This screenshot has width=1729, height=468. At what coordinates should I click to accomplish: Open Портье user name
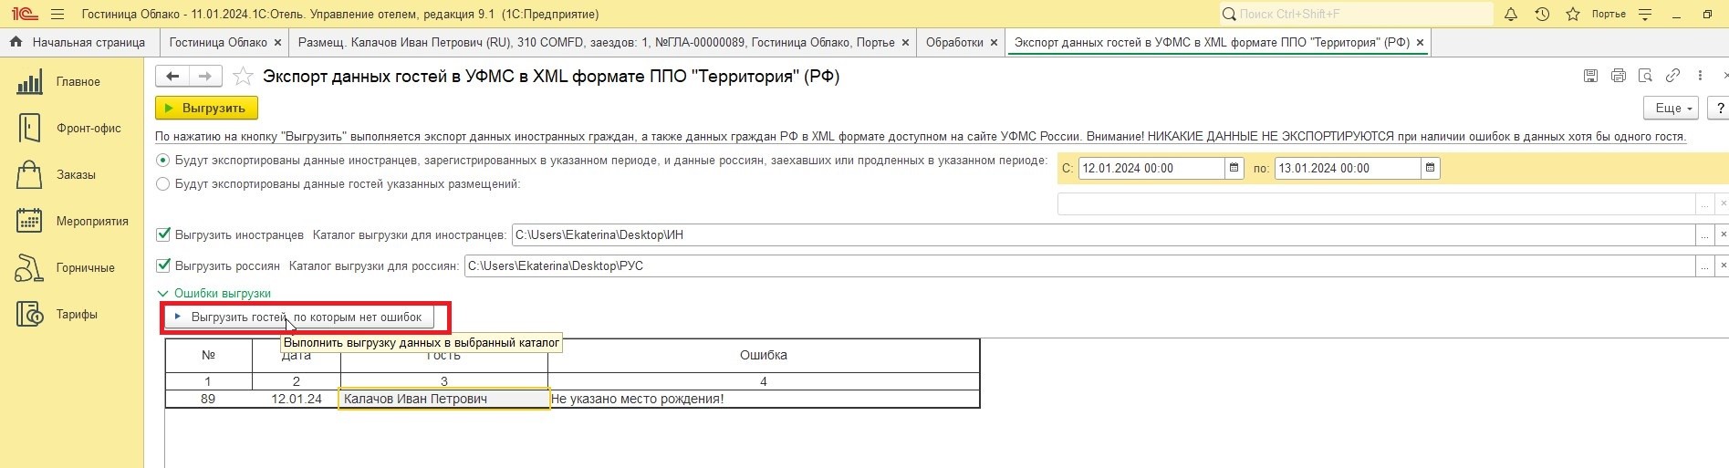(x=1609, y=15)
